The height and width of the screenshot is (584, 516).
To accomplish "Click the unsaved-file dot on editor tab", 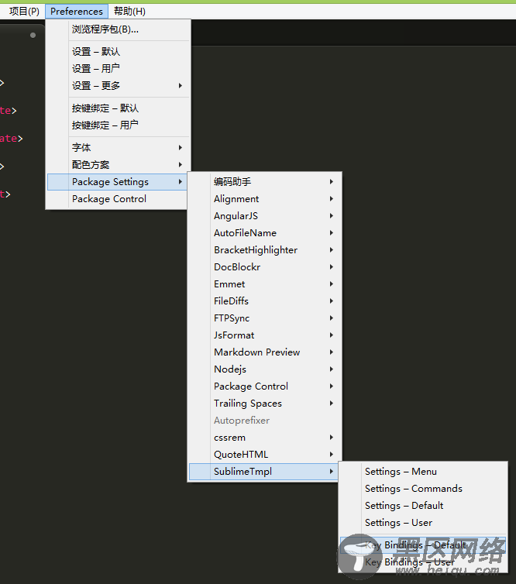I will 33,36.
